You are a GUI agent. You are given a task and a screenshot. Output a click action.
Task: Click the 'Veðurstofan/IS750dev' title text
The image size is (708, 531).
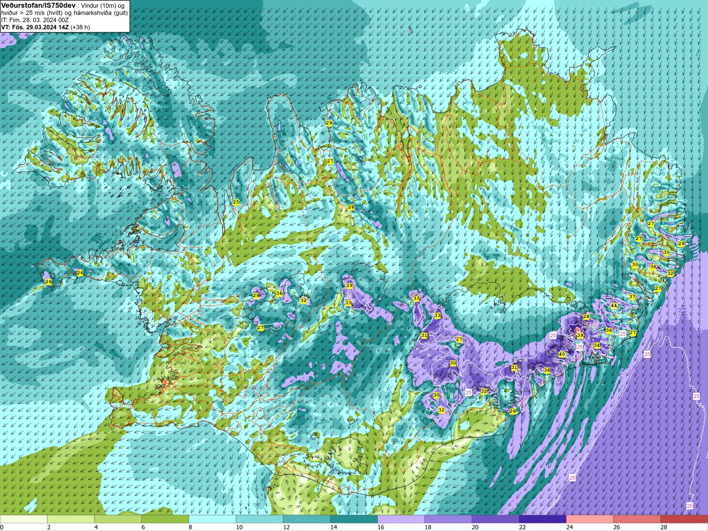(38, 5)
